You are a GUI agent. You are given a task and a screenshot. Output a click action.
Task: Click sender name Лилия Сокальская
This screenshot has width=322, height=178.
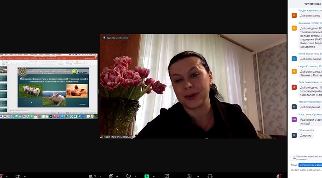pyautogui.click(x=308, y=82)
